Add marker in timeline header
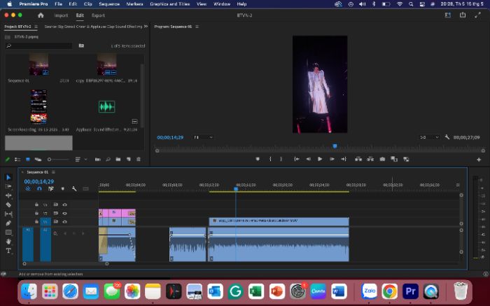490x306 pixels. pos(62,189)
